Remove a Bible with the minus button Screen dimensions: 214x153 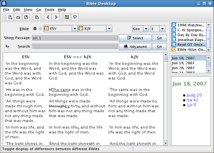coord(35,29)
